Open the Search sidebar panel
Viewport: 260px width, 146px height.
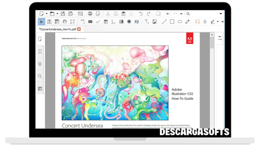[40, 76]
